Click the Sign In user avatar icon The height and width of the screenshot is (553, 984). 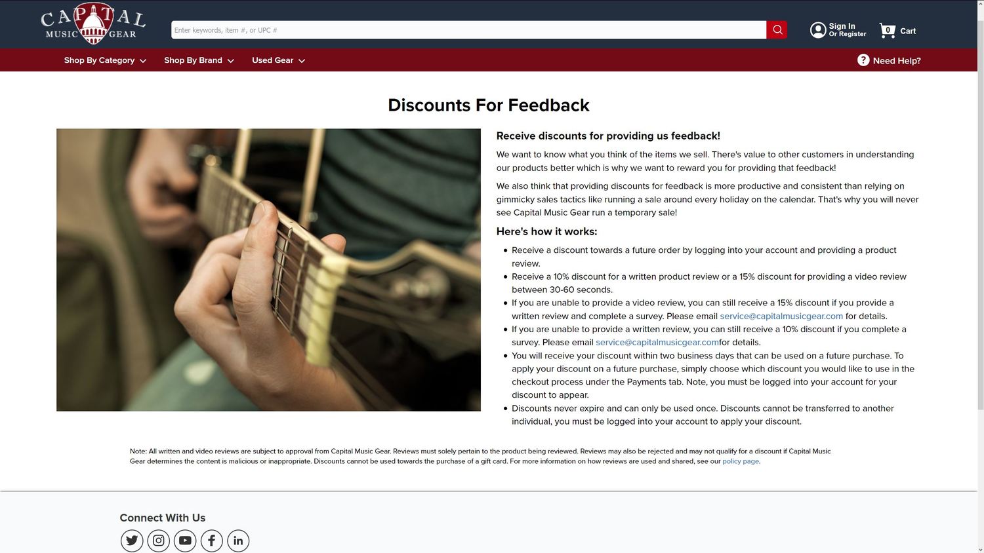(x=818, y=30)
